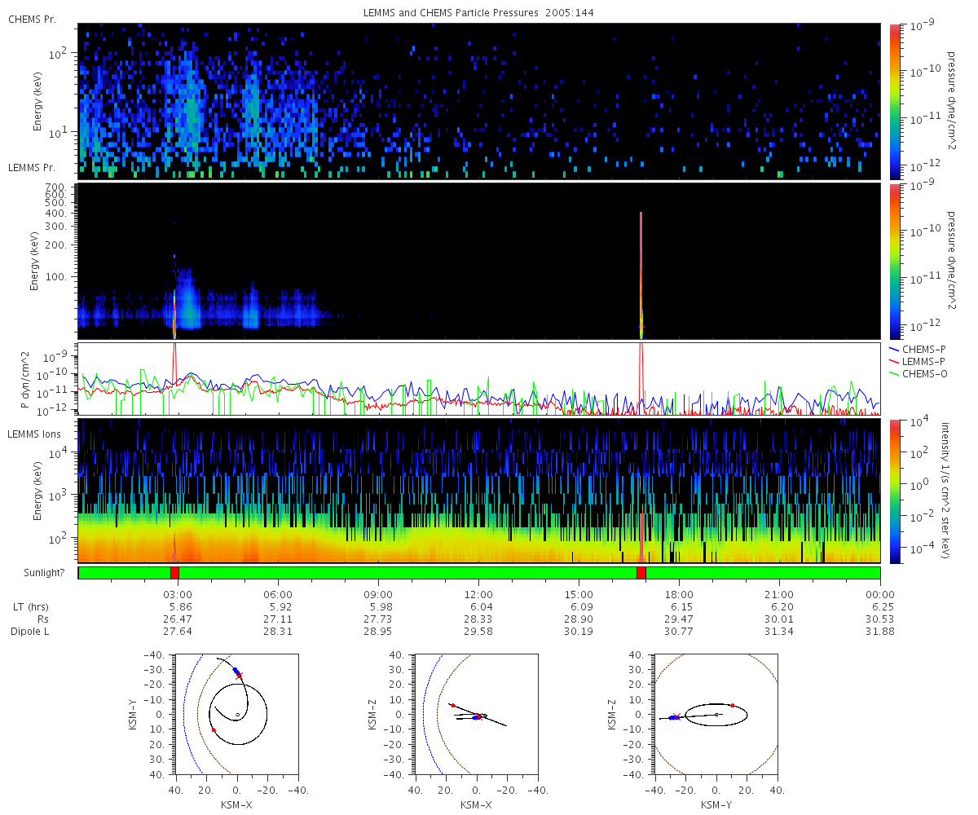
Task: Click the LT value 6.25
Action: click(x=882, y=607)
